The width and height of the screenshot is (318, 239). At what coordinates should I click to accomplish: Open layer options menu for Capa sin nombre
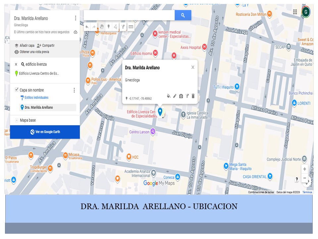[74, 90]
